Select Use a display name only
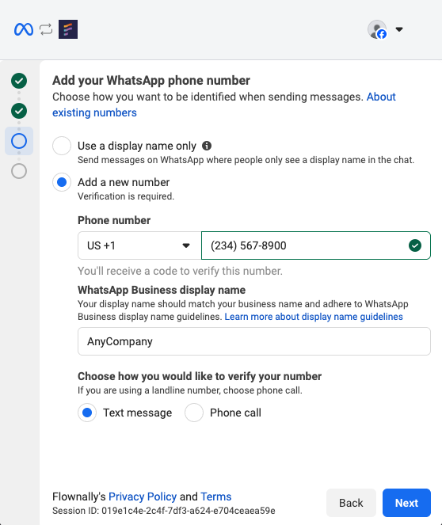This screenshot has width=442, height=525. pyautogui.click(x=62, y=146)
